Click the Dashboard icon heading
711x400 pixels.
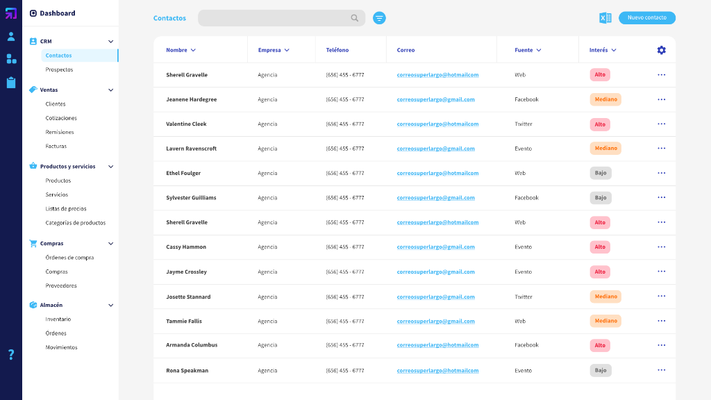pos(33,13)
